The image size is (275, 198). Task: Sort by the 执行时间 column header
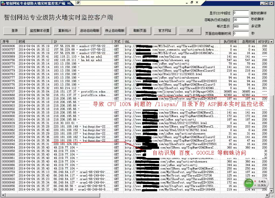(x=230, y=42)
